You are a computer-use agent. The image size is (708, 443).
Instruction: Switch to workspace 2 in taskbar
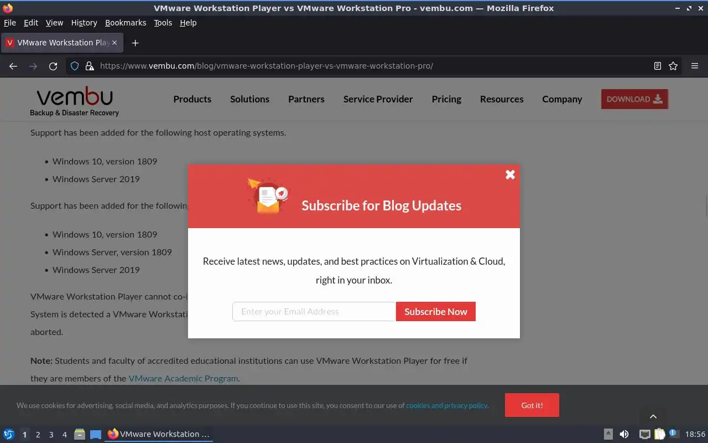click(38, 435)
